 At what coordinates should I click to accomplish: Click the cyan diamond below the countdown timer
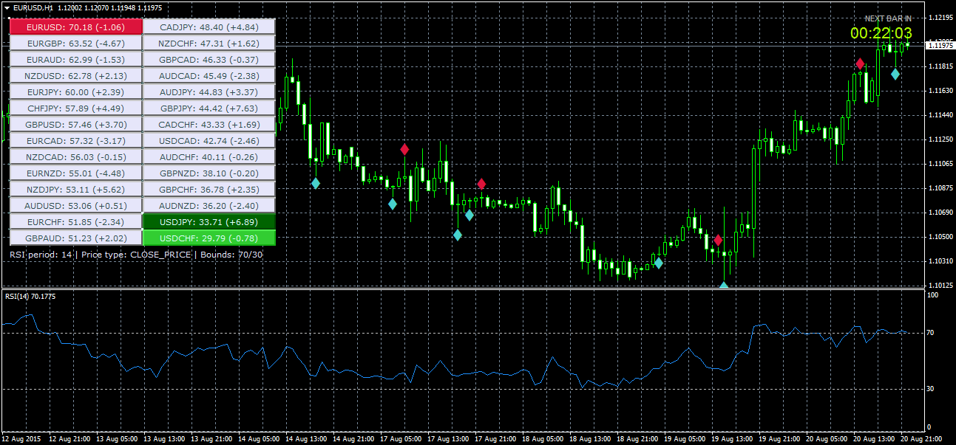point(895,74)
